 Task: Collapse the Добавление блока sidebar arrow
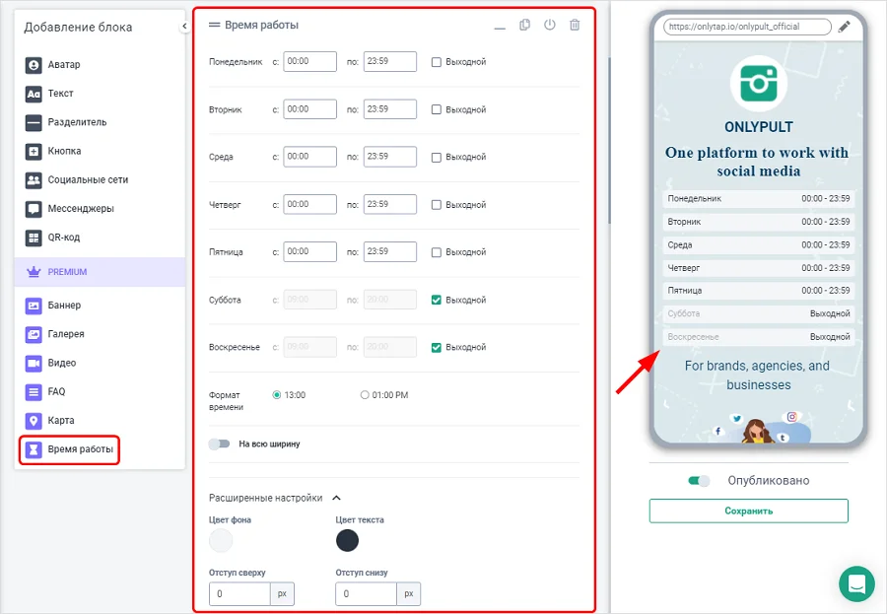(x=184, y=27)
